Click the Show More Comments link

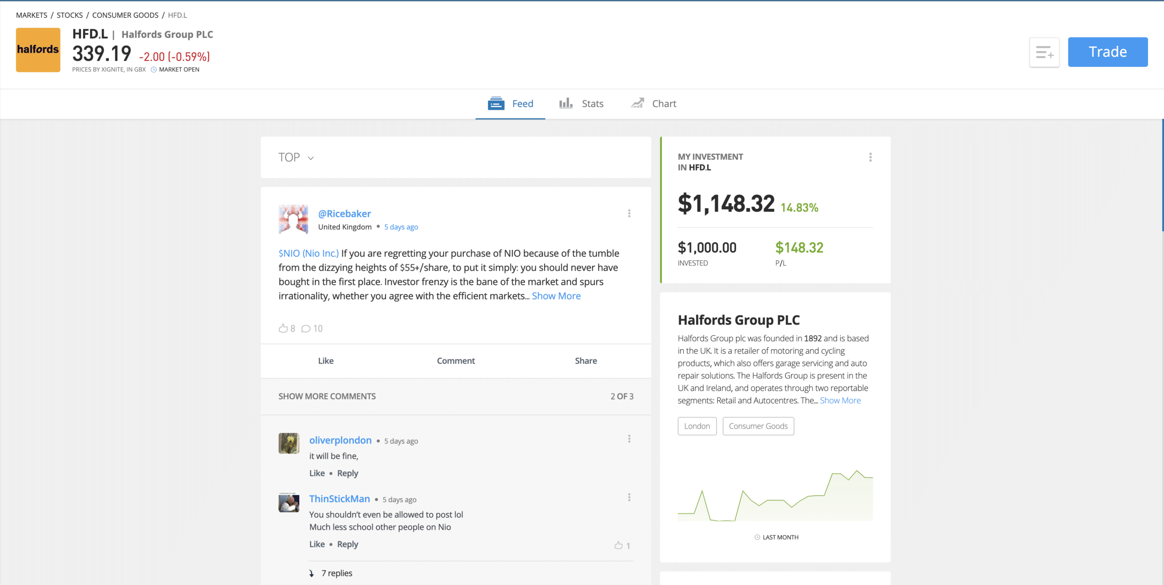pos(326,396)
